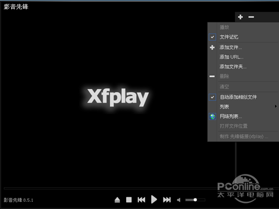
Task: Skip to the previous track
Action: (x=141, y=200)
